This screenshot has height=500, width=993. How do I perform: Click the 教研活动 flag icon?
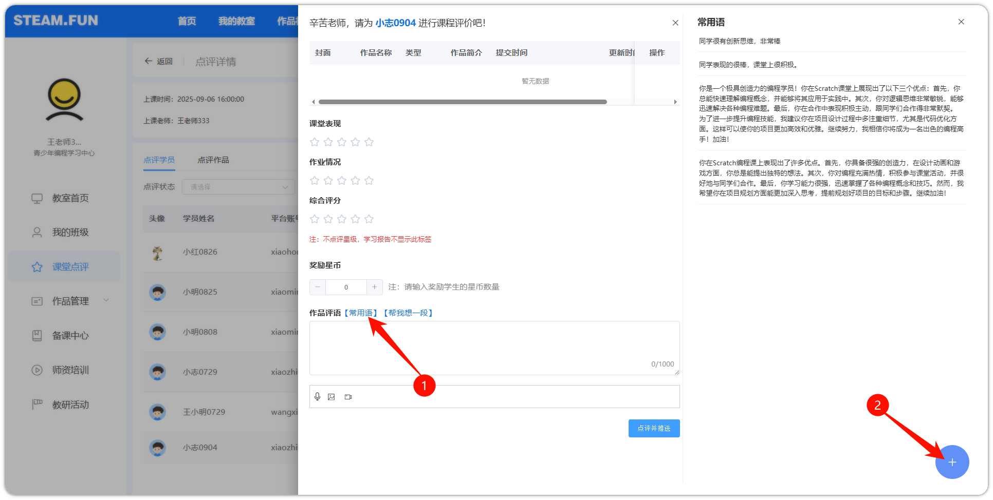click(37, 405)
